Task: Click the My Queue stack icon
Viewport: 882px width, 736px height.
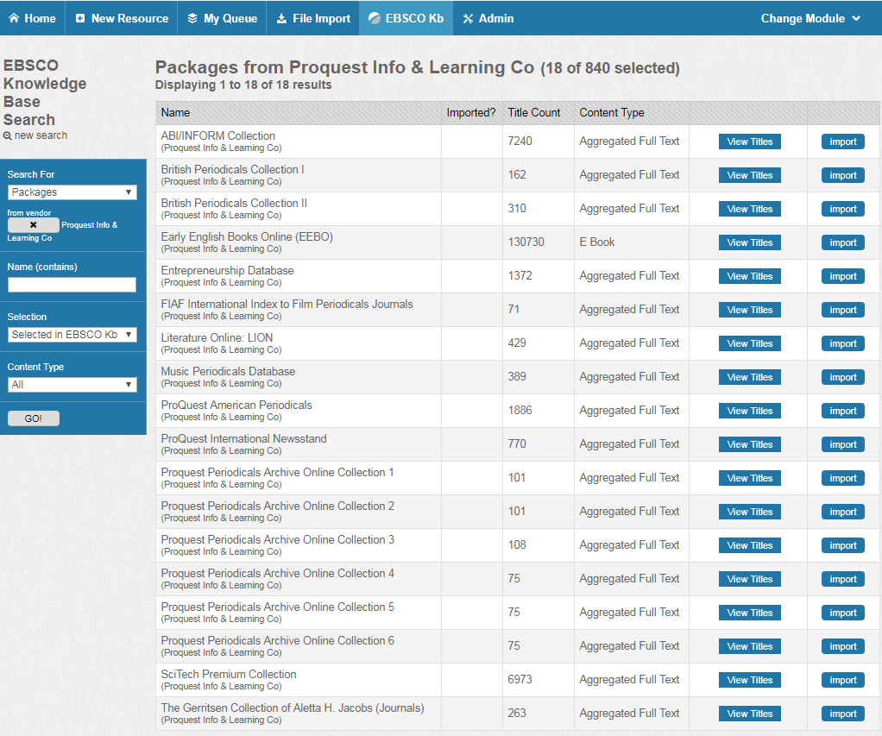Action: click(192, 18)
